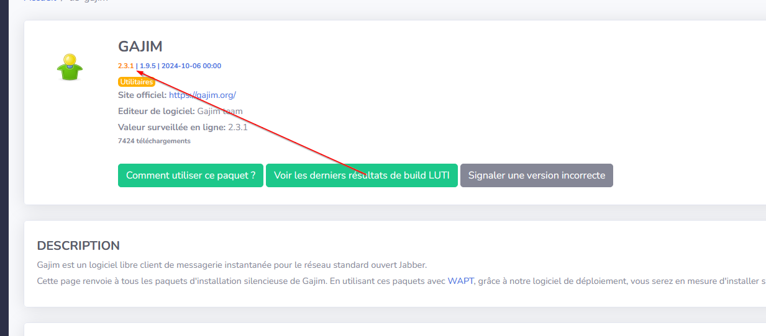
Task: Select the orange 2.3.1 version number
Action: (x=125, y=66)
